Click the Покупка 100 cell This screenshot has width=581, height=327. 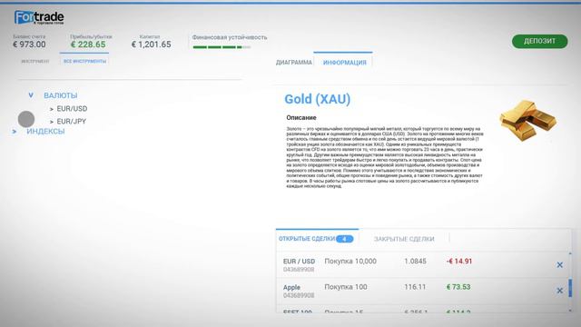click(x=346, y=287)
